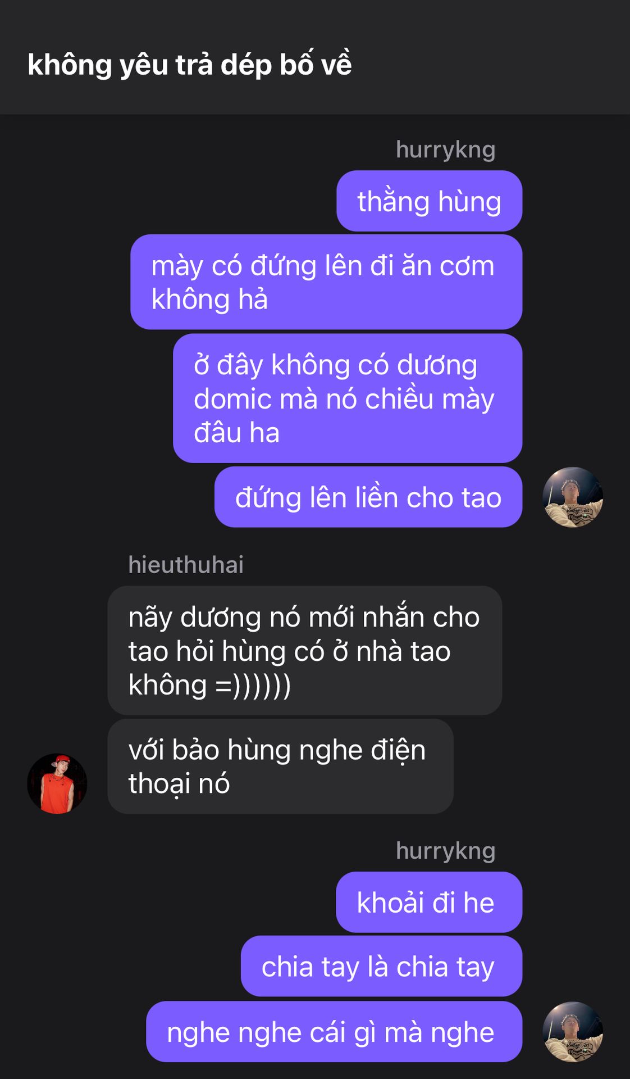Select the "thằng hùng" message bubble
The image size is (630, 1079).
[430, 201]
